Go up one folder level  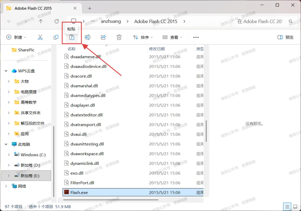[x=41, y=21]
